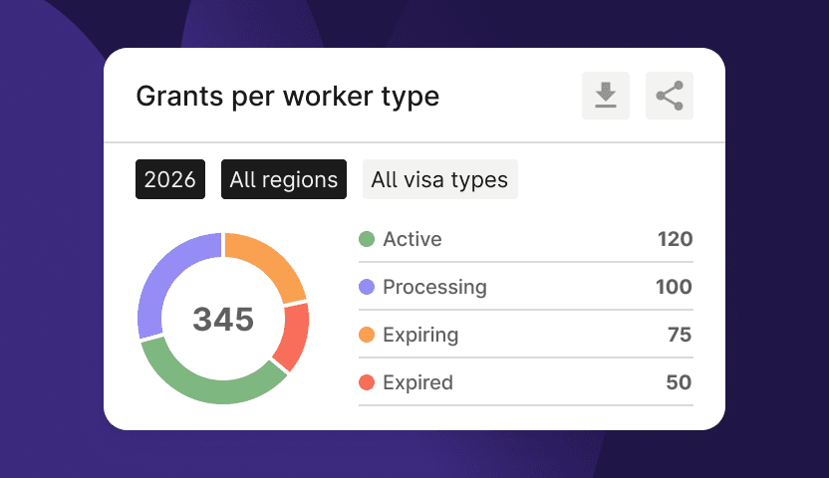This screenshot has width=829, height=478.
Task: Toggle the All regions filter chip
Action: click(x=284, y=180)
